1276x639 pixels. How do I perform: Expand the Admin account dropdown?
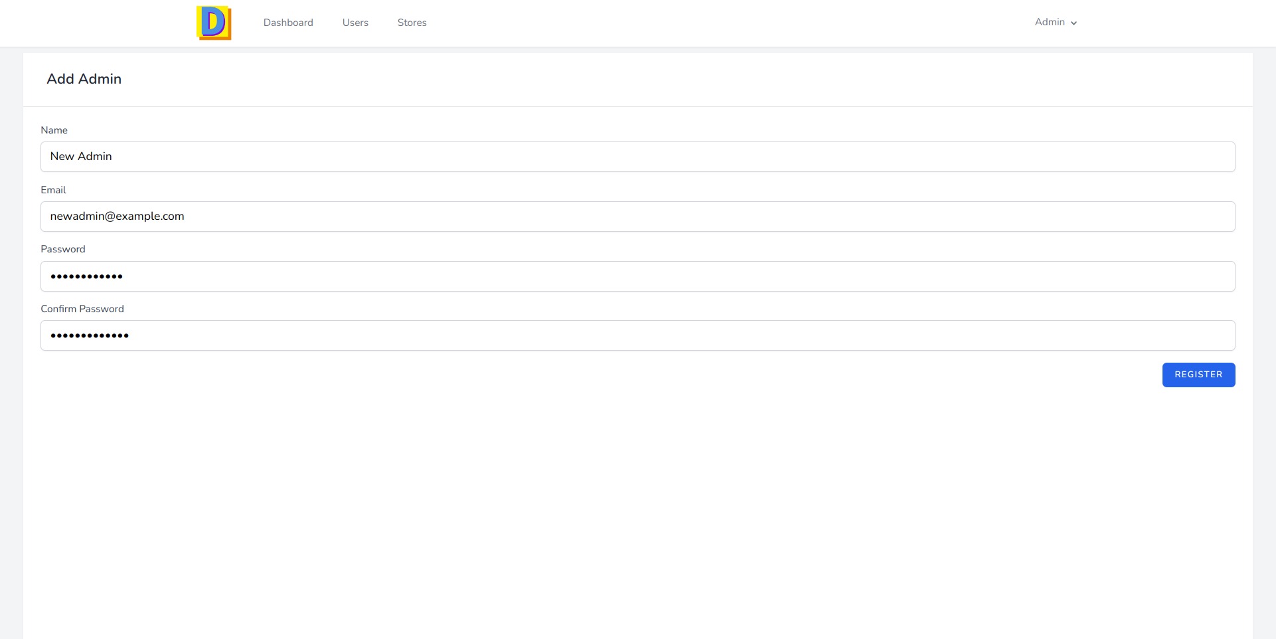1056,22
